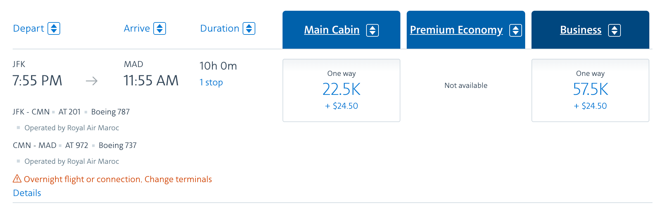Sort flights by the Depart header
This screenshot has height=215, width=662.
pyautogui.click(x=29, y=28)
